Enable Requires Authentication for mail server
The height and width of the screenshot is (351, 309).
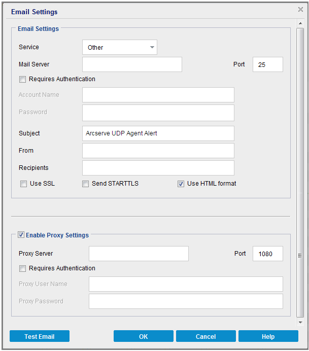[x=22, y=80]
